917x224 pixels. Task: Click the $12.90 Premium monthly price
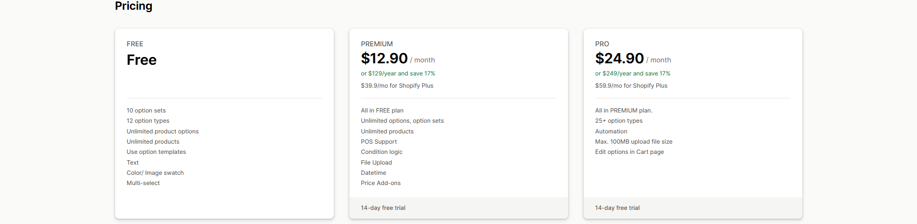tap(384, 58)
